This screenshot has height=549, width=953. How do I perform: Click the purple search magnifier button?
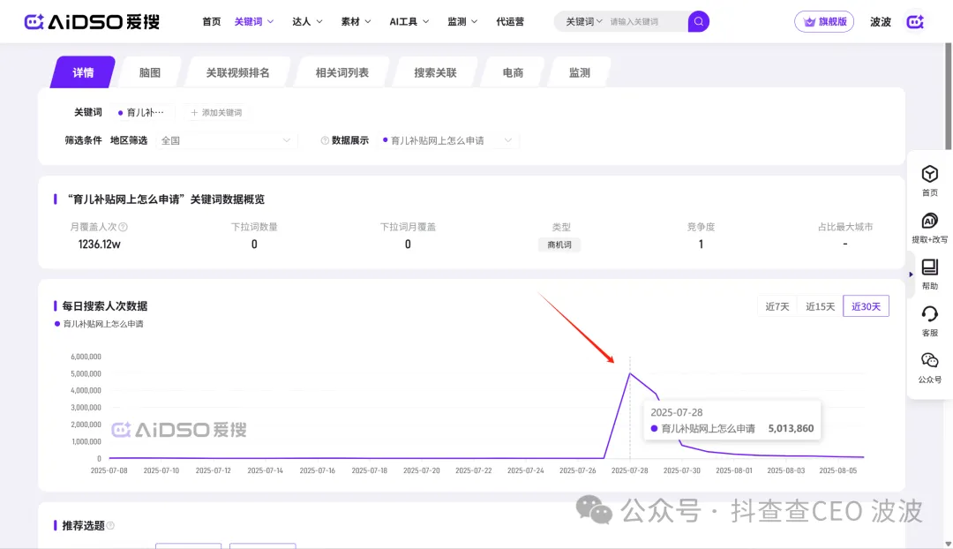698,21
